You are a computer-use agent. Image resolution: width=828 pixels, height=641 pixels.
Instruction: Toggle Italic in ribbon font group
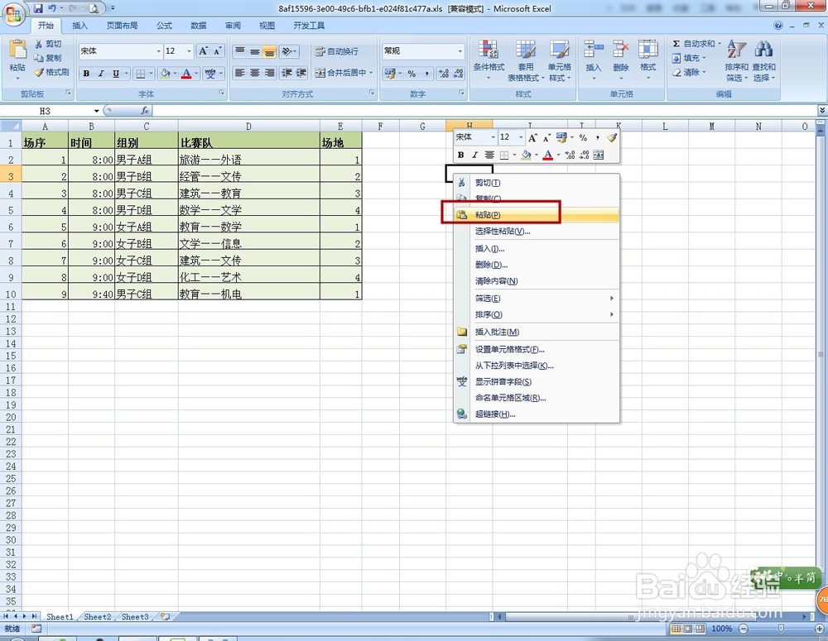pos(101,74)
